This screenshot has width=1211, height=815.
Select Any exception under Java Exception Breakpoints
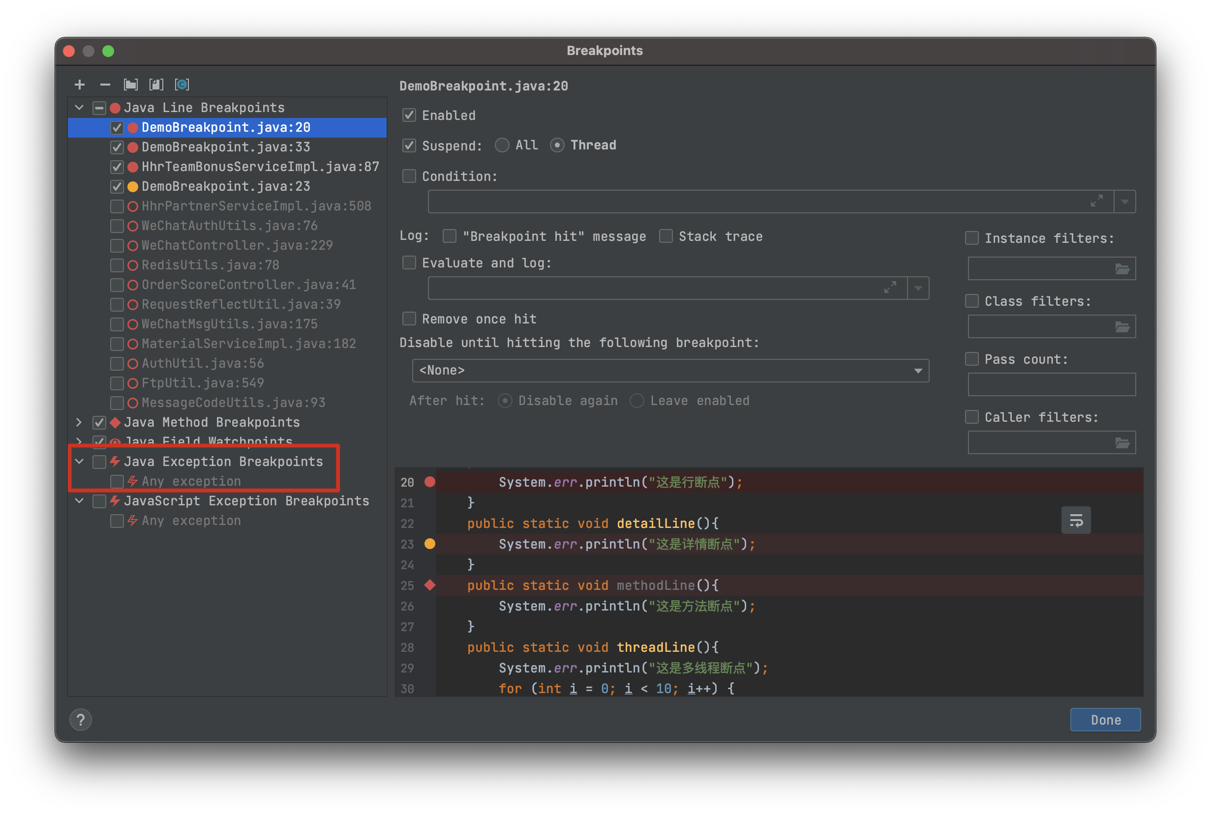[191, 481]
